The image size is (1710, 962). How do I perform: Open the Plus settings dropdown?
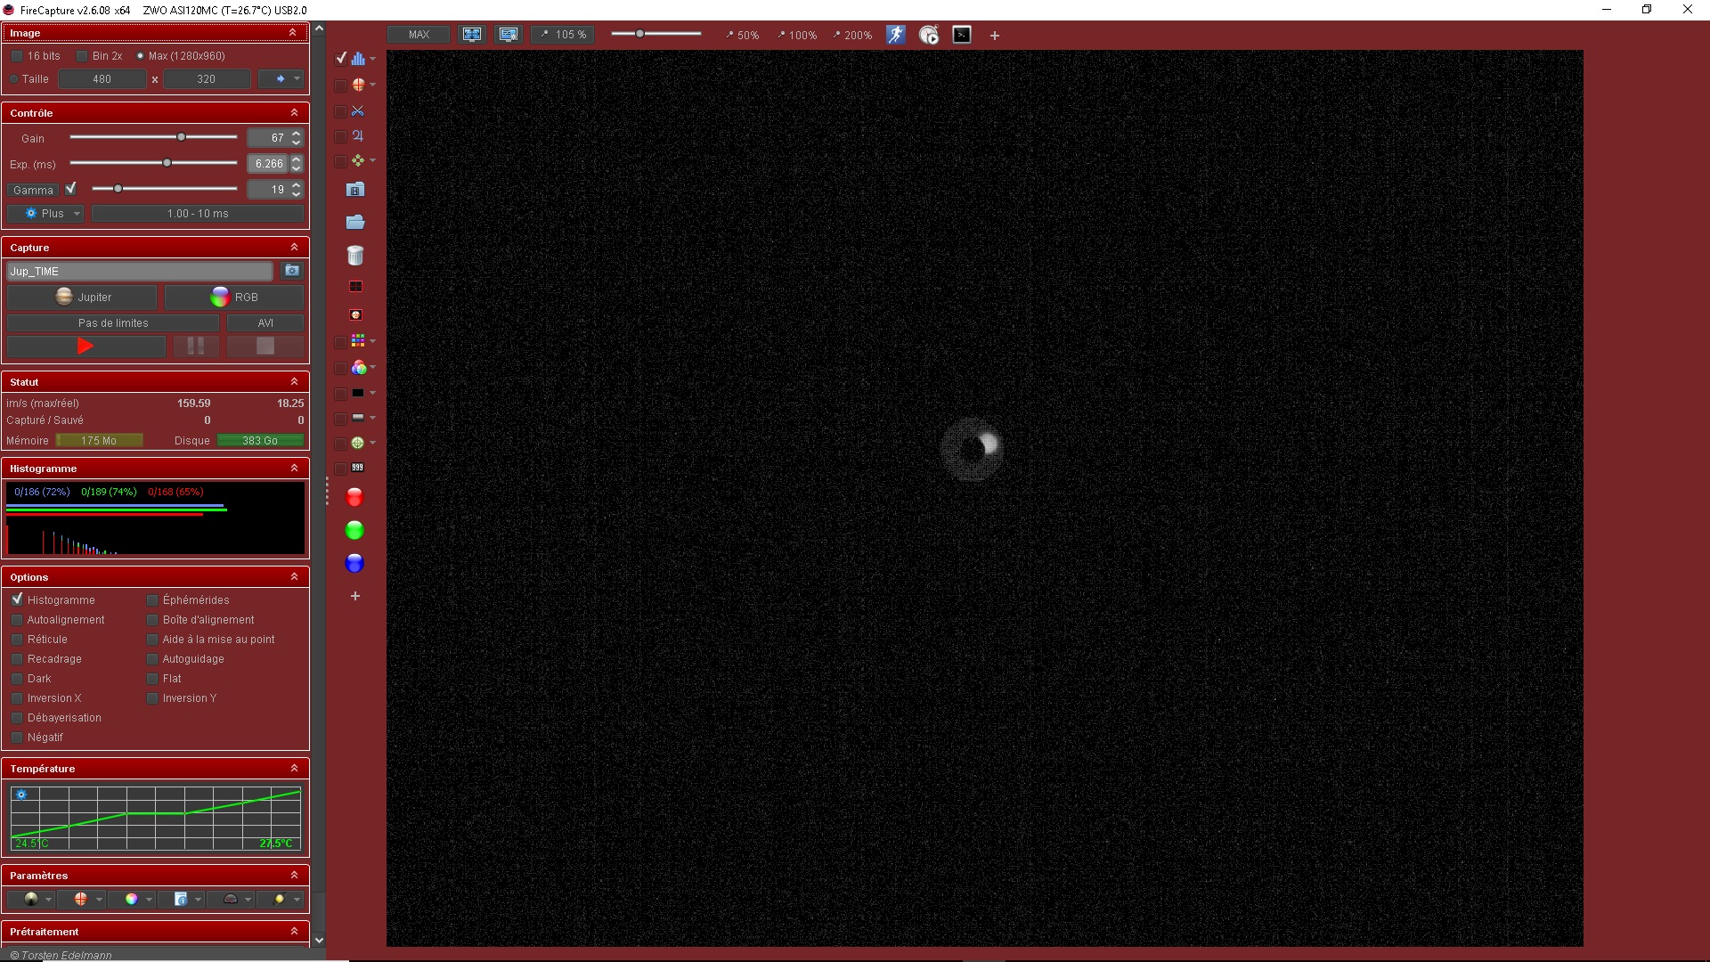click(46, 214)
